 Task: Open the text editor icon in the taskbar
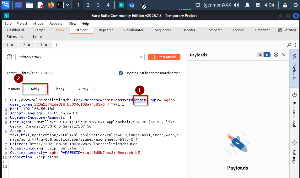coord(40,5)
